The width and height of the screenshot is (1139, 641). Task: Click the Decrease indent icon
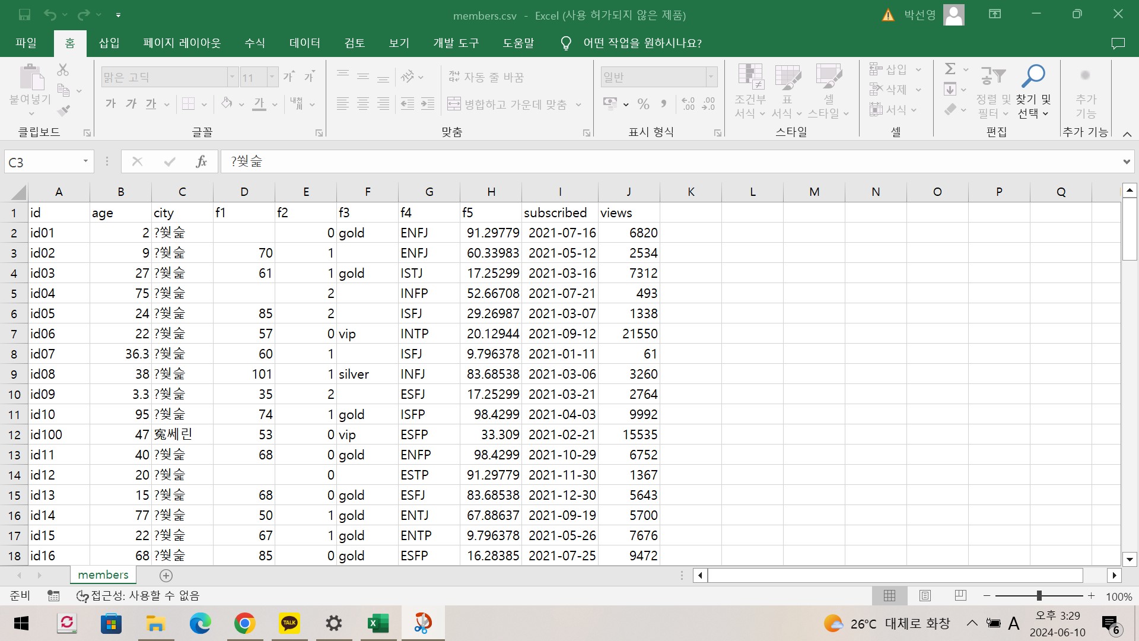(408, 104)
